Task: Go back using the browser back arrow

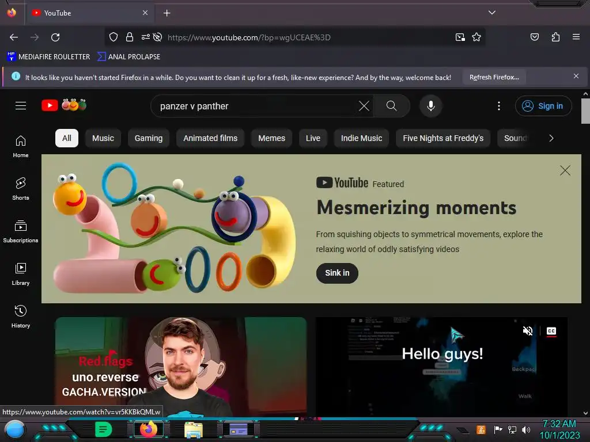Action: [x=14, y=37]
